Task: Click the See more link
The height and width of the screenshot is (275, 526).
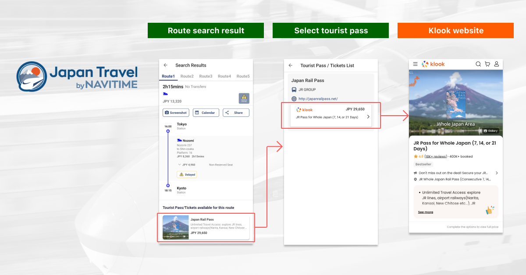Action: [x=425, y=212]
